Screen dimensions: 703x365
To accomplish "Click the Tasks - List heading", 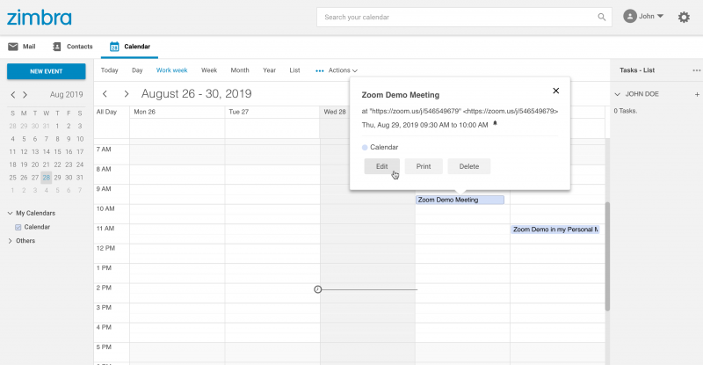I will point(637,70).
